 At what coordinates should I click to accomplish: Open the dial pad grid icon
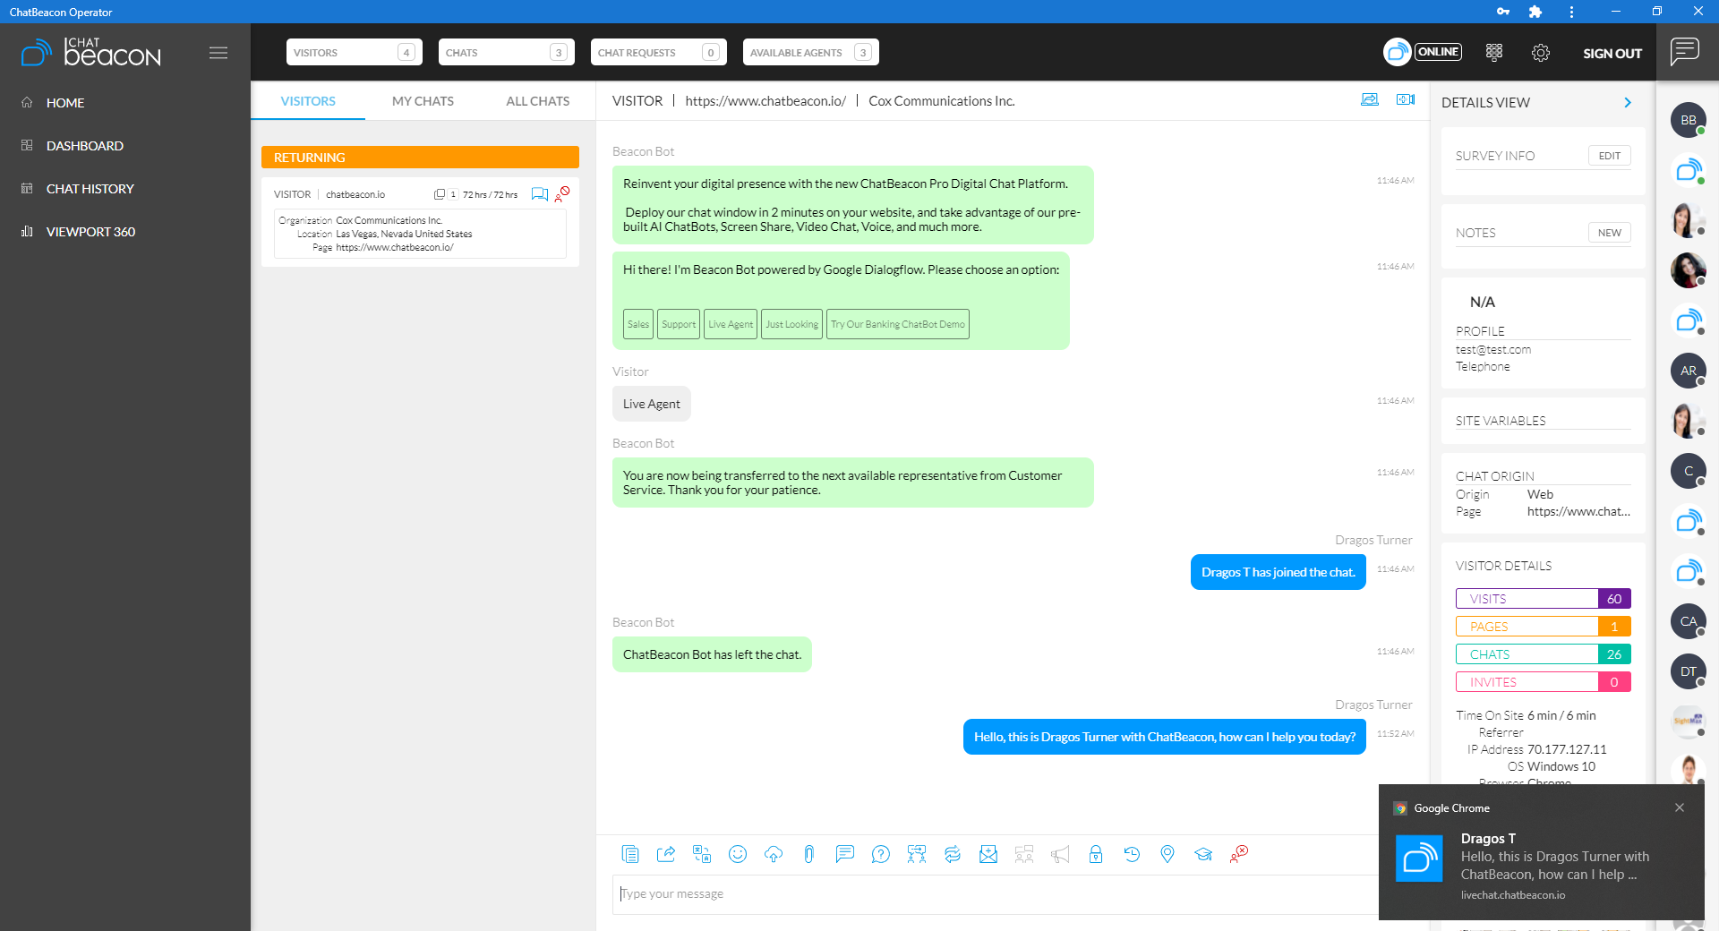(x=1494, y=52)
